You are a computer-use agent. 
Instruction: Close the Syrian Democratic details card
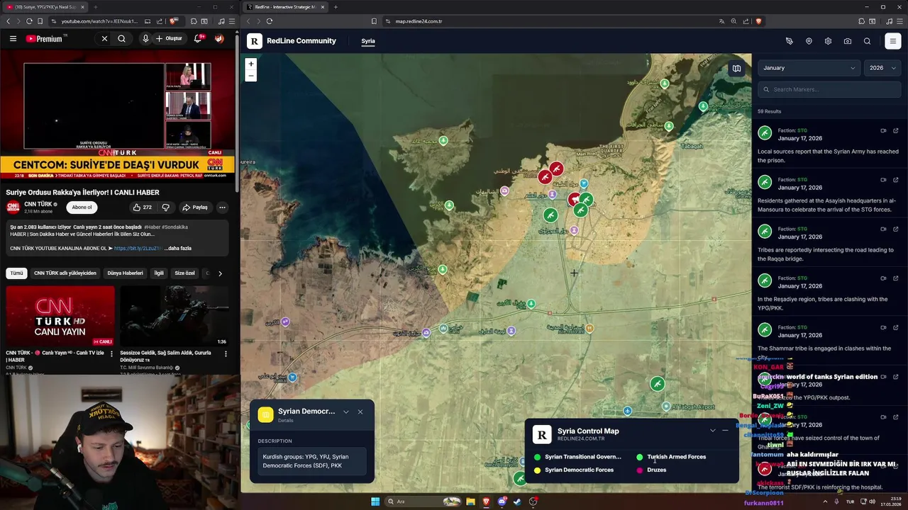click(x=360, y=412)
